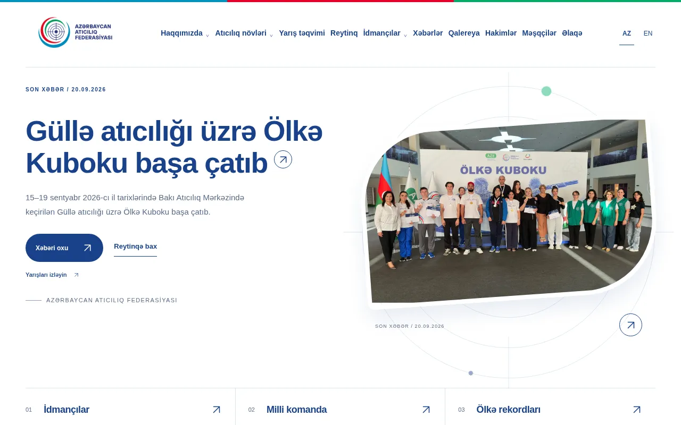Open the Milli komanda card title
Viewport: 681px width, 425px height.
(296, 410)
